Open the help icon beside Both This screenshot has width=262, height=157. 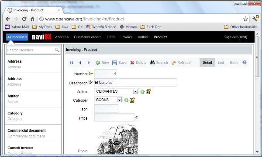tap(244, 63)
